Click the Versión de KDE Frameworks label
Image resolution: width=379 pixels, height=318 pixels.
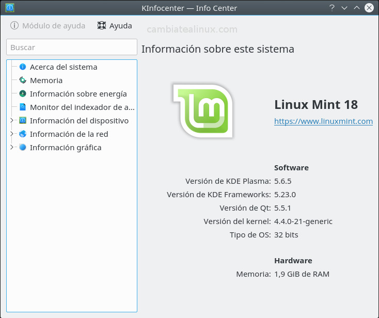(x=219, y=195)
